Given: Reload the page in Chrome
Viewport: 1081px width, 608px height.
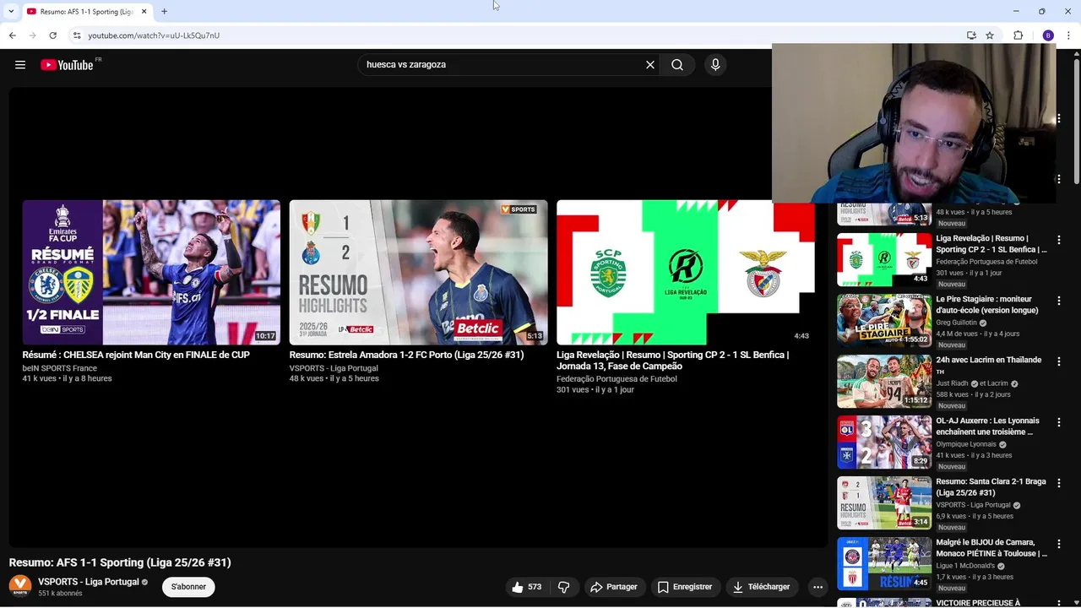Looking at the screenshot, I should [x=52, y=35].
